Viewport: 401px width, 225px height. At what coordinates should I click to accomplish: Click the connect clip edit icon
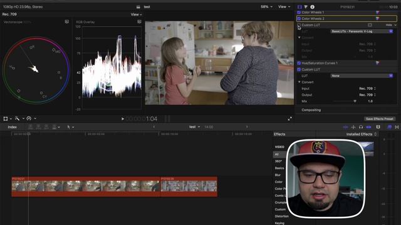31,127
